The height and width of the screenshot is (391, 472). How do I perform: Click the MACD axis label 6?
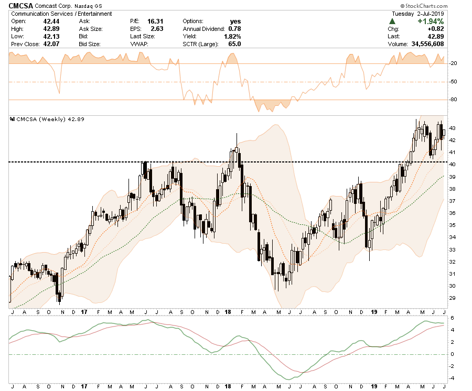453,318
